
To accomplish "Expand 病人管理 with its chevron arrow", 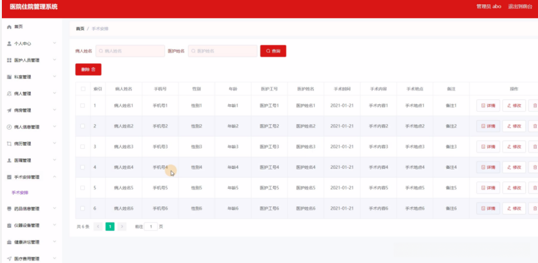I will pyautogui.click(x=55, y=94).
